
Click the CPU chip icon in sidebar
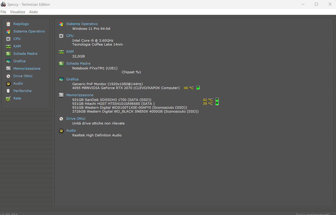(x=8, y=39)
